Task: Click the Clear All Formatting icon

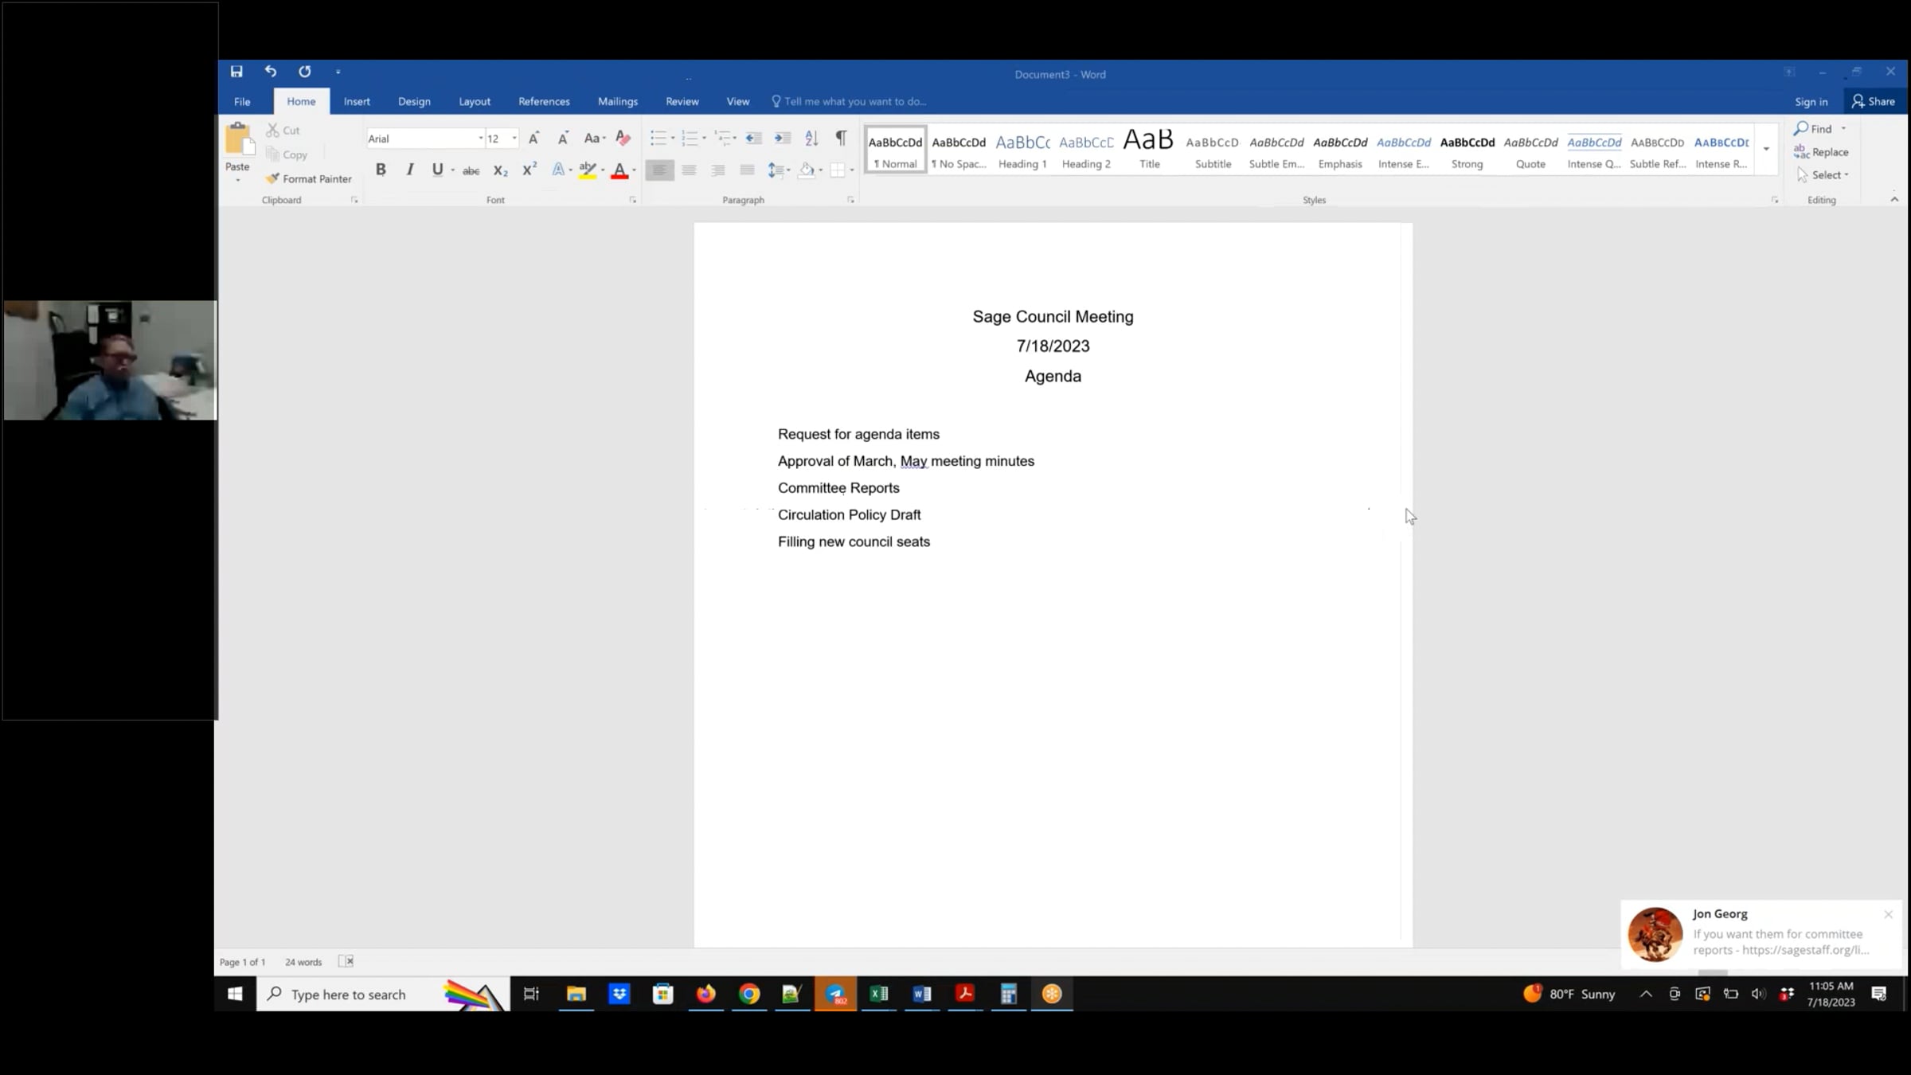Action: 623,138
